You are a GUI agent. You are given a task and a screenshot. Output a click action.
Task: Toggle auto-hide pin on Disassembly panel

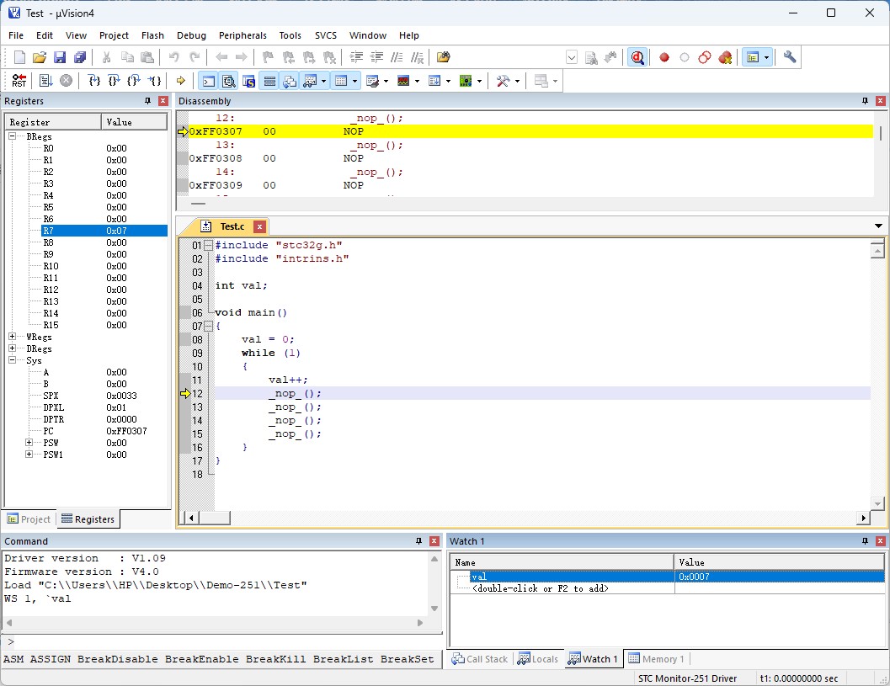pyautogui.click(x=865, y=101)
